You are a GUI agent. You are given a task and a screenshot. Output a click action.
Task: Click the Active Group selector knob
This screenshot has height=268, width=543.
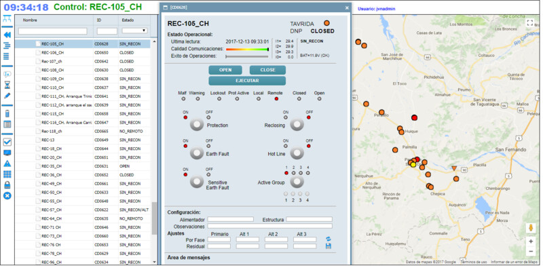coord(297,181)
